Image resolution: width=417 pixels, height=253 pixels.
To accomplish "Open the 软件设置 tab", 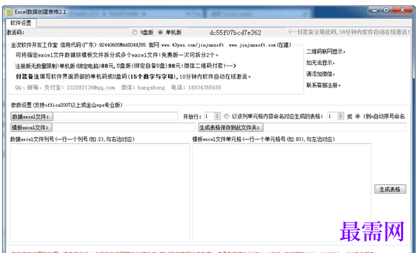I will coord(21,23).
